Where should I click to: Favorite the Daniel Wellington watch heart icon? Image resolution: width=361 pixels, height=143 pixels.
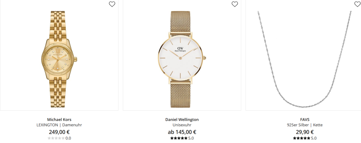[x=234, y=4]
